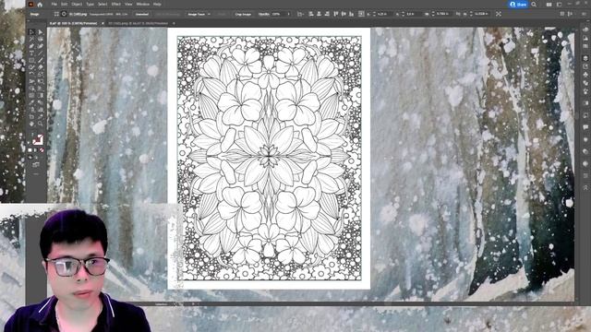Image resolution: width=591 pixels, height=332 pixels.
Task: Open the Change Screen Mode icon
Action: click(35, 164)
